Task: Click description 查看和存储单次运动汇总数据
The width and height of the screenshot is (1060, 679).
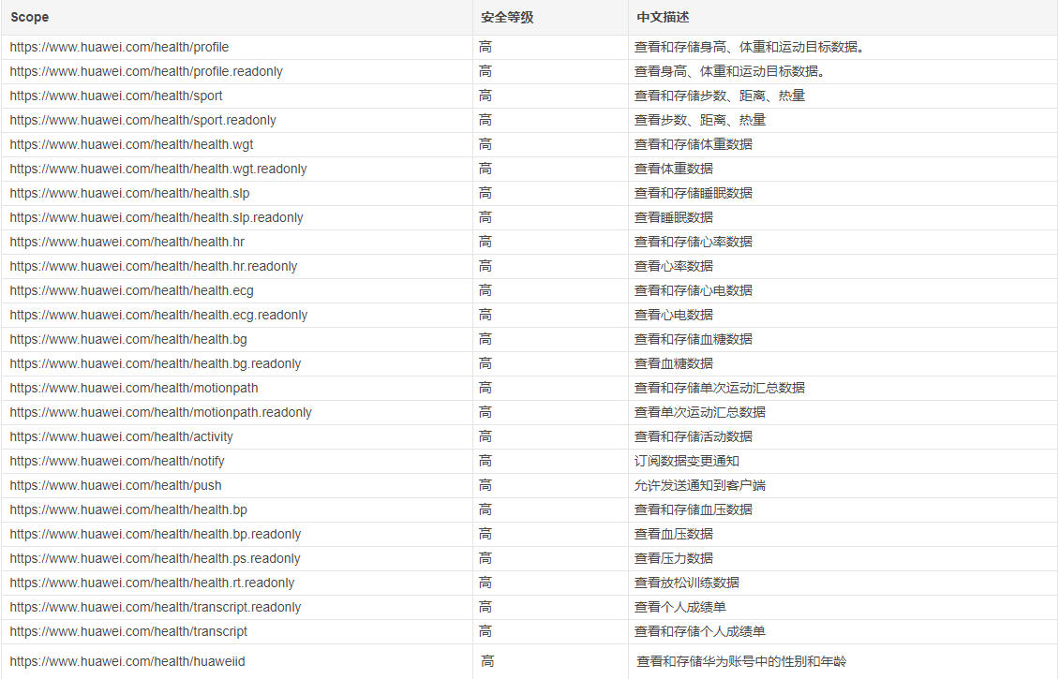Action: click(719, 388)
